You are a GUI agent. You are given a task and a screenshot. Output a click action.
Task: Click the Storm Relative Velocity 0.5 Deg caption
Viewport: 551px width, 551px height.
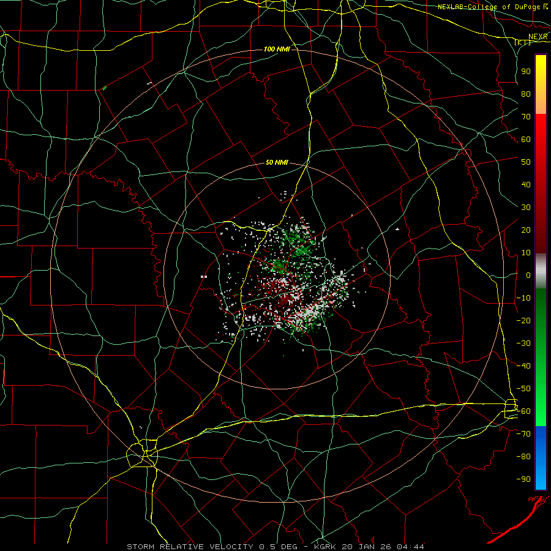pyautogui.click(x=212, y=547)
